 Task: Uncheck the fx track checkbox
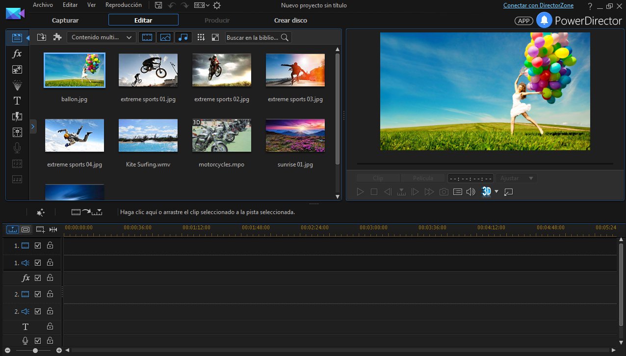pos(38,278)
